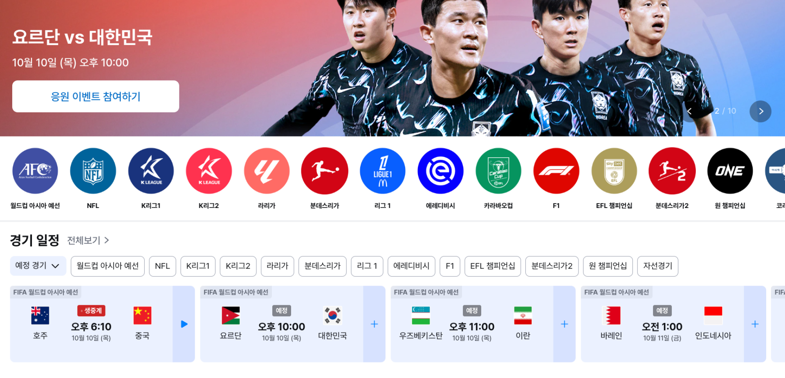This screenshot has height=378, width=785.
Task: Open the 라리가 league icon
Action: point(267,171)
